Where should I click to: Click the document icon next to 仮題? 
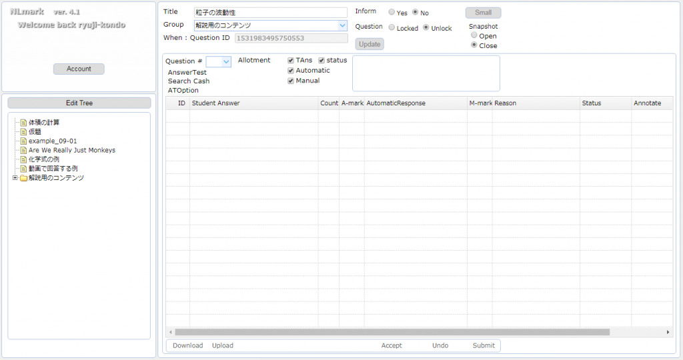[23, 132]
